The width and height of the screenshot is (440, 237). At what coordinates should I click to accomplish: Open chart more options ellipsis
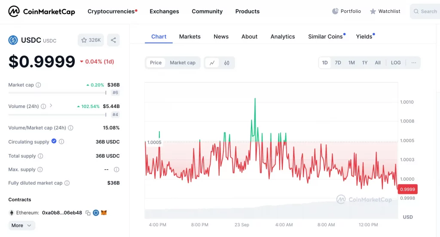point(414,63)
